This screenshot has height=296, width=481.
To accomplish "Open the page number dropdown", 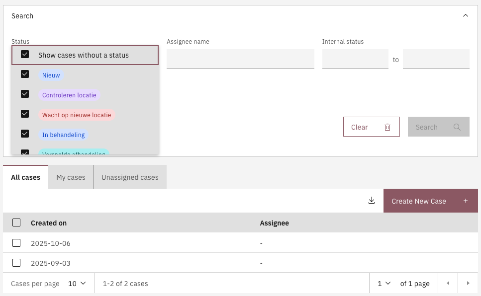I will coord(384,284).
